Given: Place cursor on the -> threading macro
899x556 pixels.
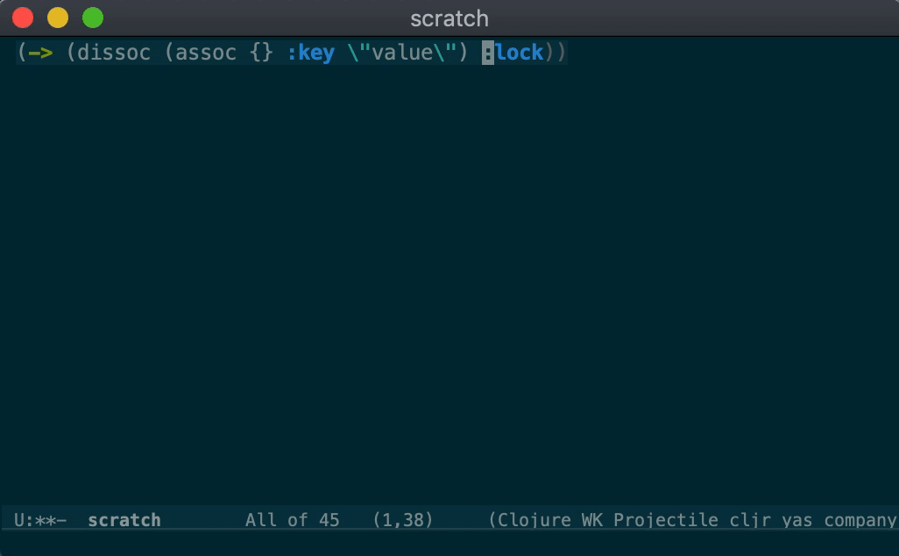Looking at the screenshot, I should coord(40,53).
